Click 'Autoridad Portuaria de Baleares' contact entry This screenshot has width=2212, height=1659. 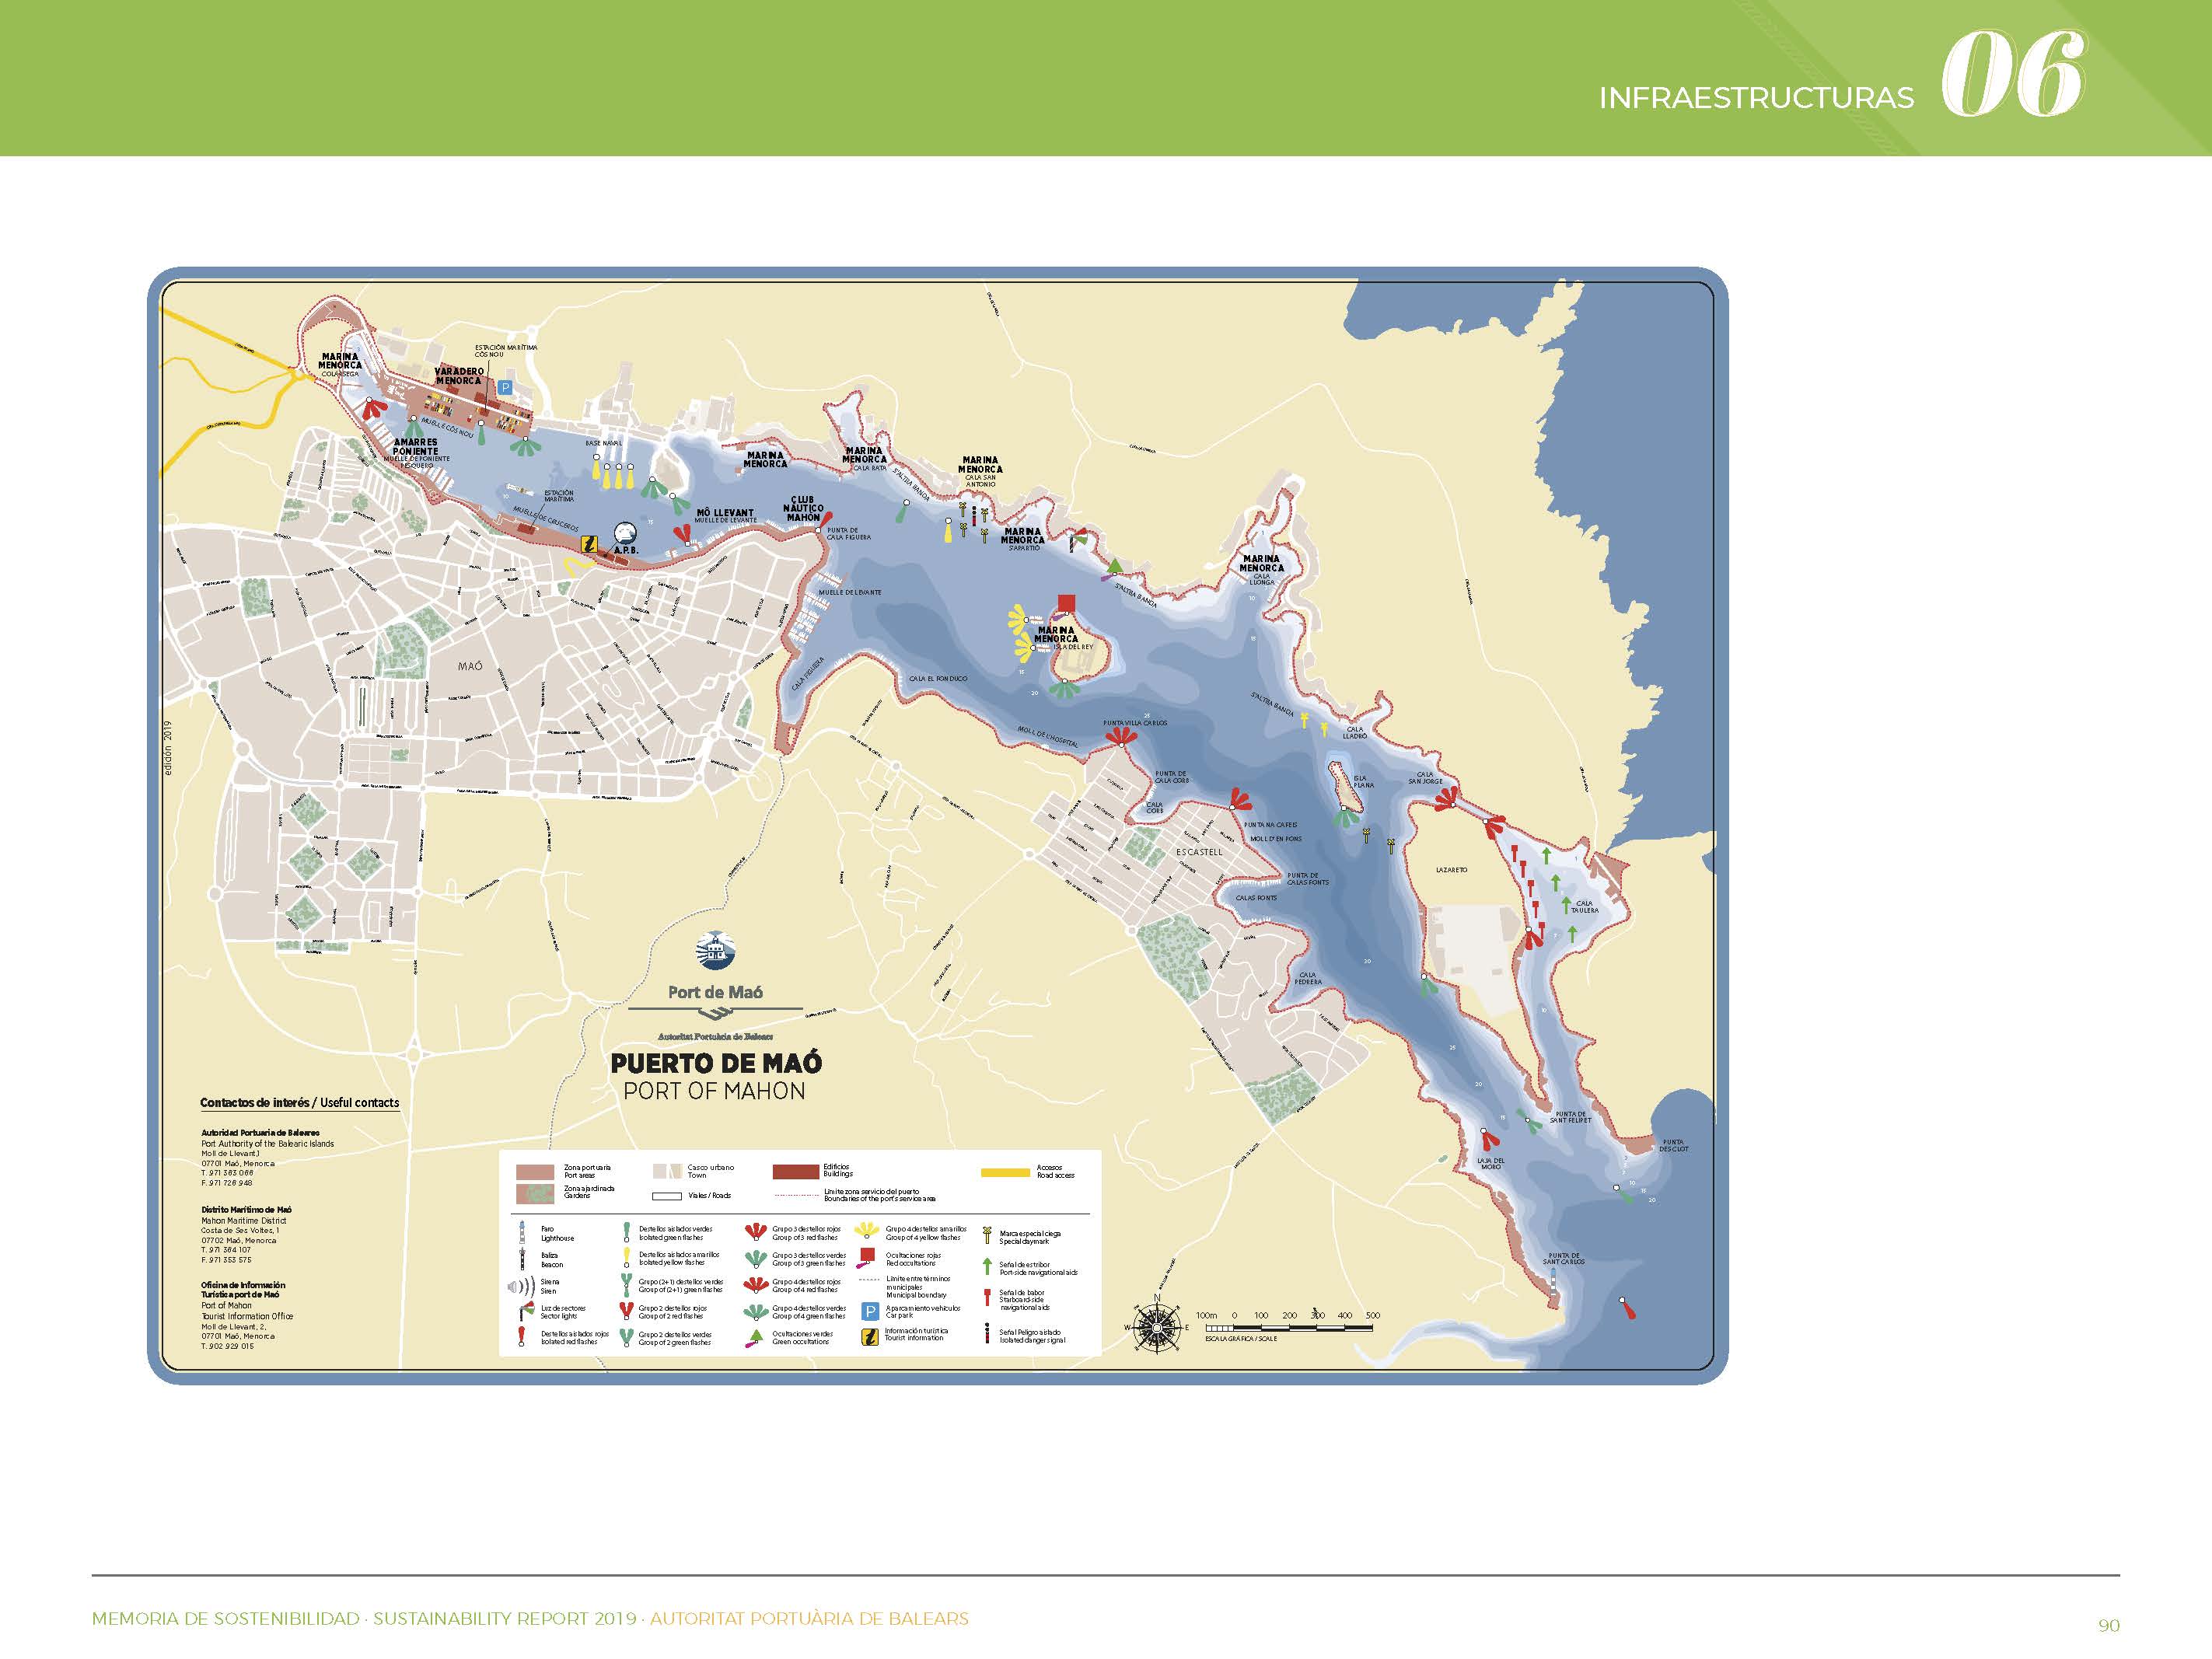tap(268, 1159)
